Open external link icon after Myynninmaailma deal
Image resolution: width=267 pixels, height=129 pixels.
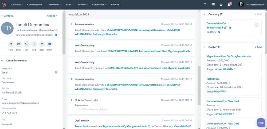pos(149,126)
